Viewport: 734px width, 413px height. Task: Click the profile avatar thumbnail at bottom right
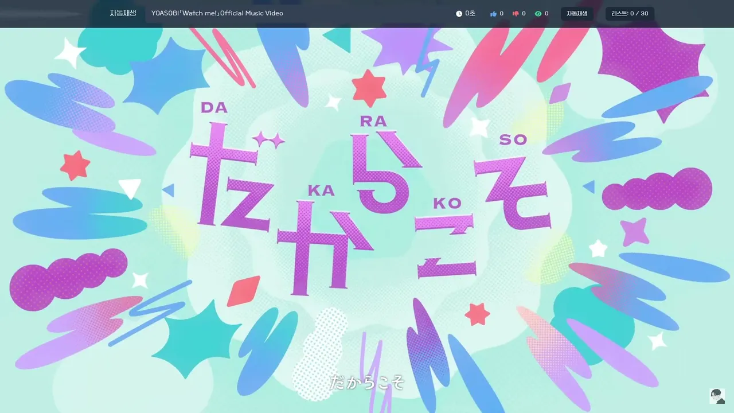717,396
